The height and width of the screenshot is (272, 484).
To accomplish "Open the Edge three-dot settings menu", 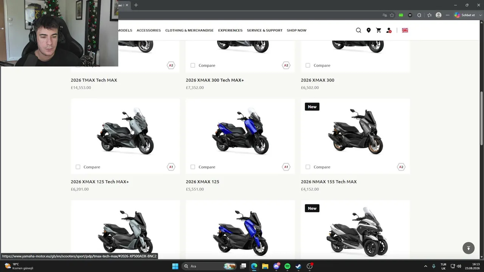I will coord(448,15).
